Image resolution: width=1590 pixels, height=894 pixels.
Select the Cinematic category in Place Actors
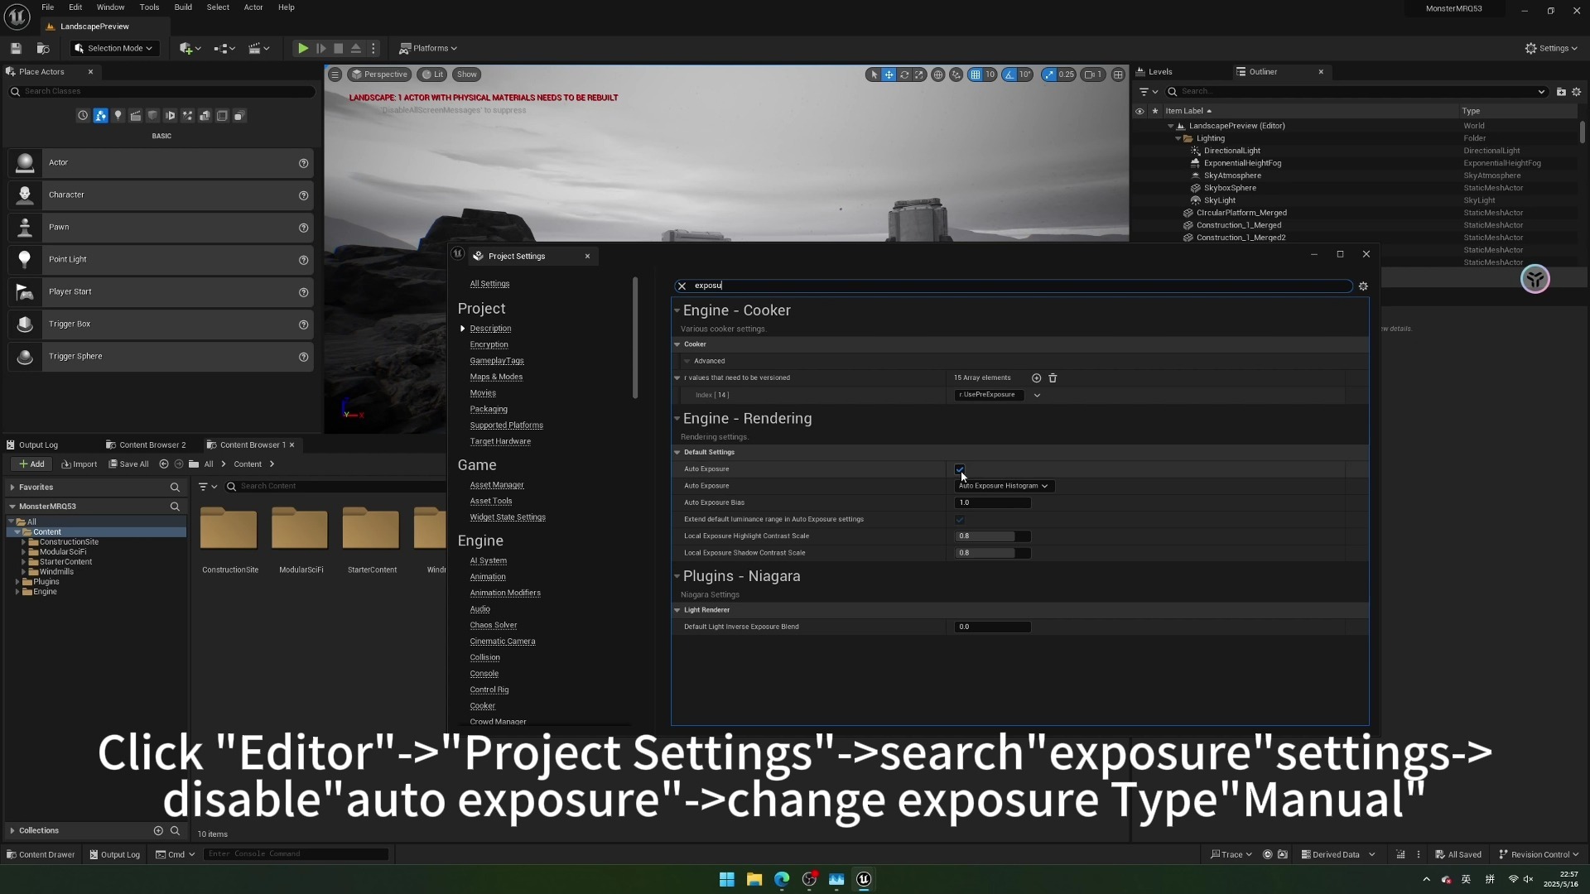coord(136,116)
